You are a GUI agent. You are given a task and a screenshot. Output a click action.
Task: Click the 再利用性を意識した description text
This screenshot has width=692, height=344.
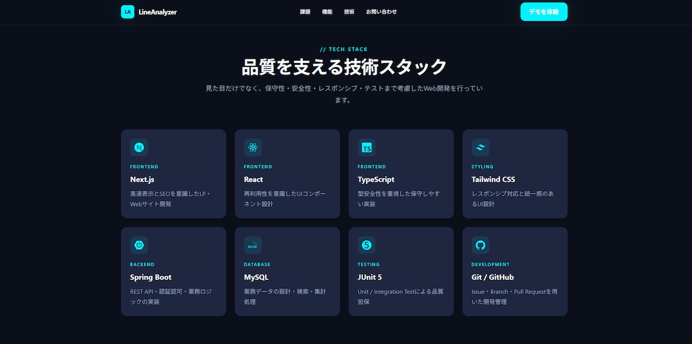click(285, 199)
